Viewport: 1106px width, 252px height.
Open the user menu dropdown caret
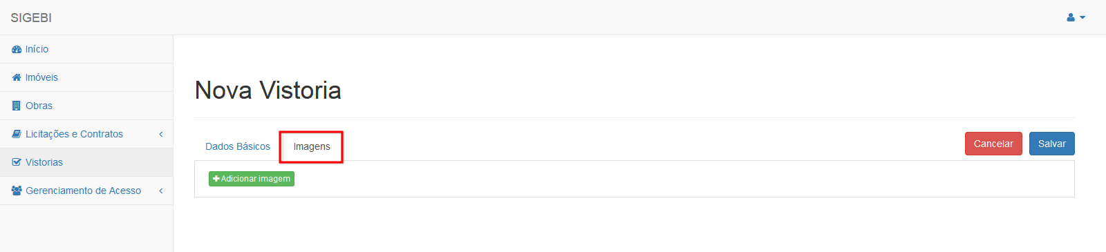[1082, 17]
